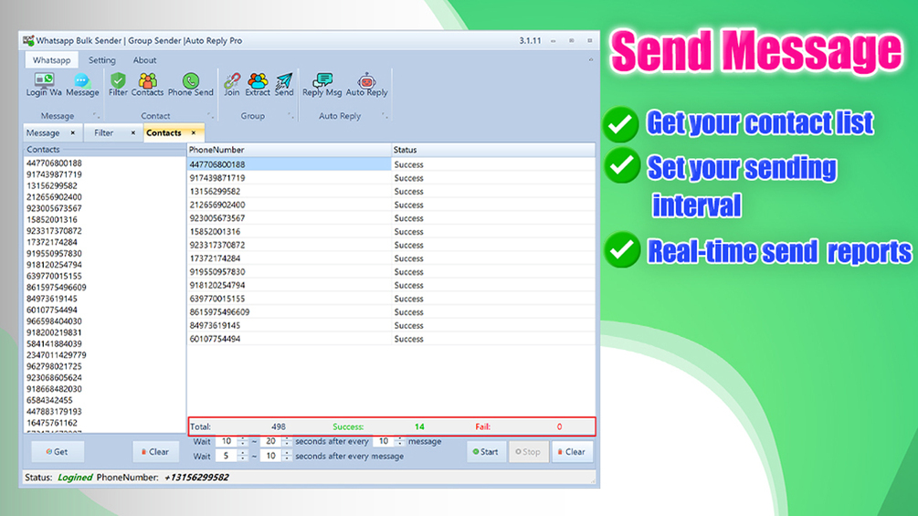Viewport: 918px width, 516px height.
Task: Click the Stop sending button
Action: pyautogui.click(x=528, y=452)
